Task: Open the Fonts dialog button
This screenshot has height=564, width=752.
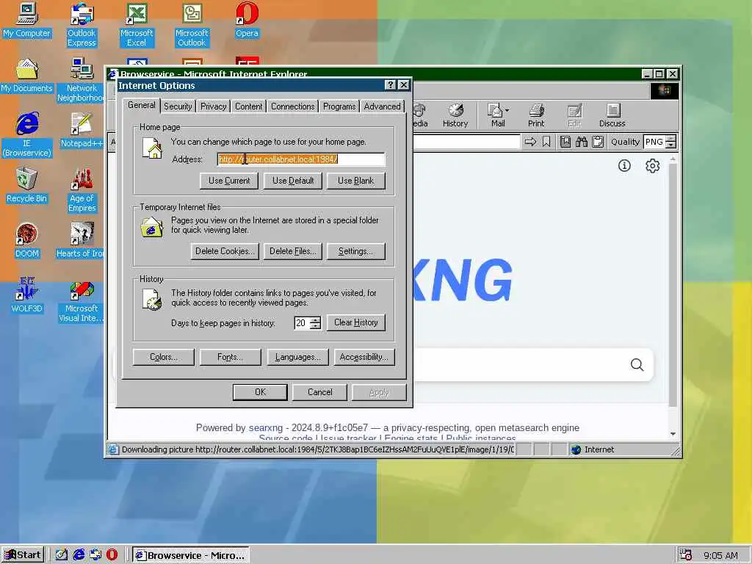Action: 230,357
